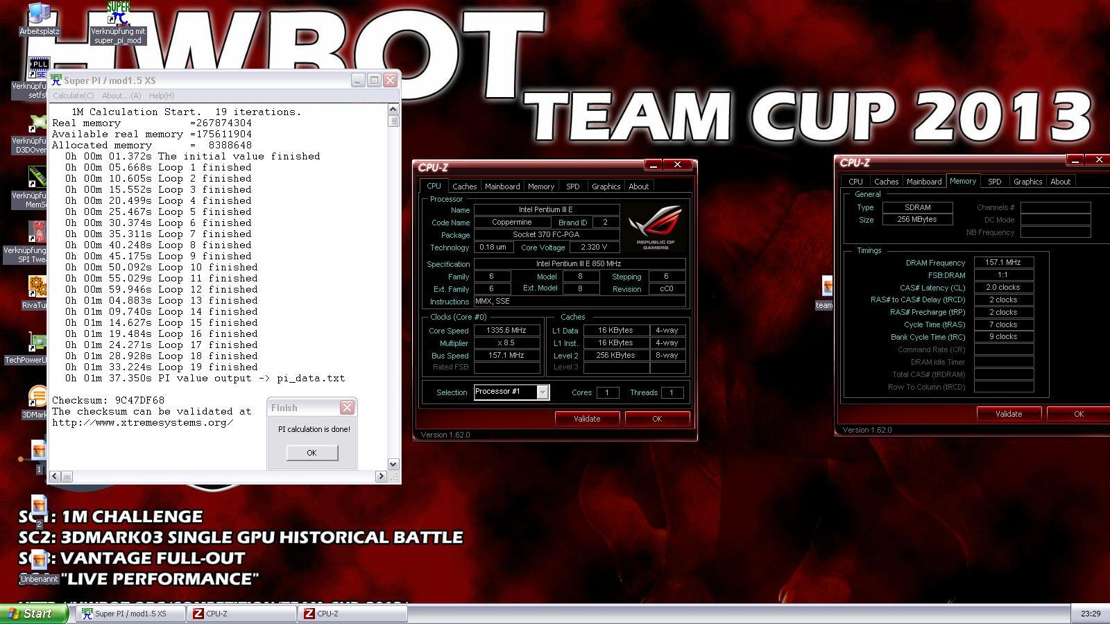Switch to Mainboard tab in left CPU-Z
Screen dimensions: 1110x624
[x=502, y=187]
